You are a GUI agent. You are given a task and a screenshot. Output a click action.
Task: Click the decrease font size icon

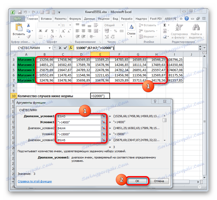69,31
